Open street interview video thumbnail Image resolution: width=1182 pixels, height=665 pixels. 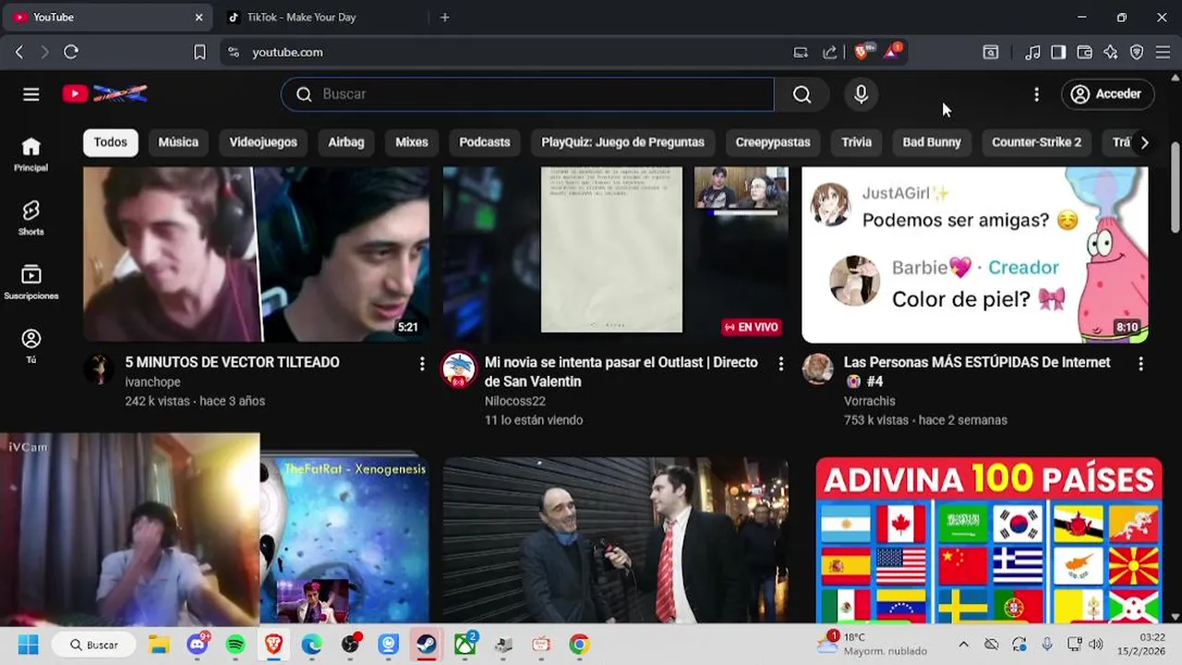(x=616, y=539)
